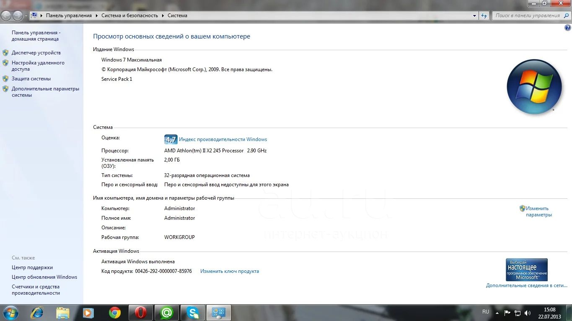
Task: Open Защита системы link
Action: [31, 79]
